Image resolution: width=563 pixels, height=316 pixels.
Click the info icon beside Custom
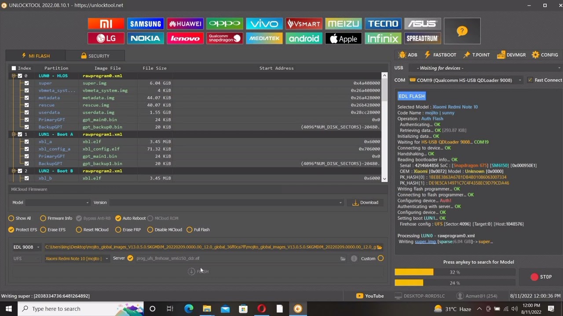coord(354,259)
